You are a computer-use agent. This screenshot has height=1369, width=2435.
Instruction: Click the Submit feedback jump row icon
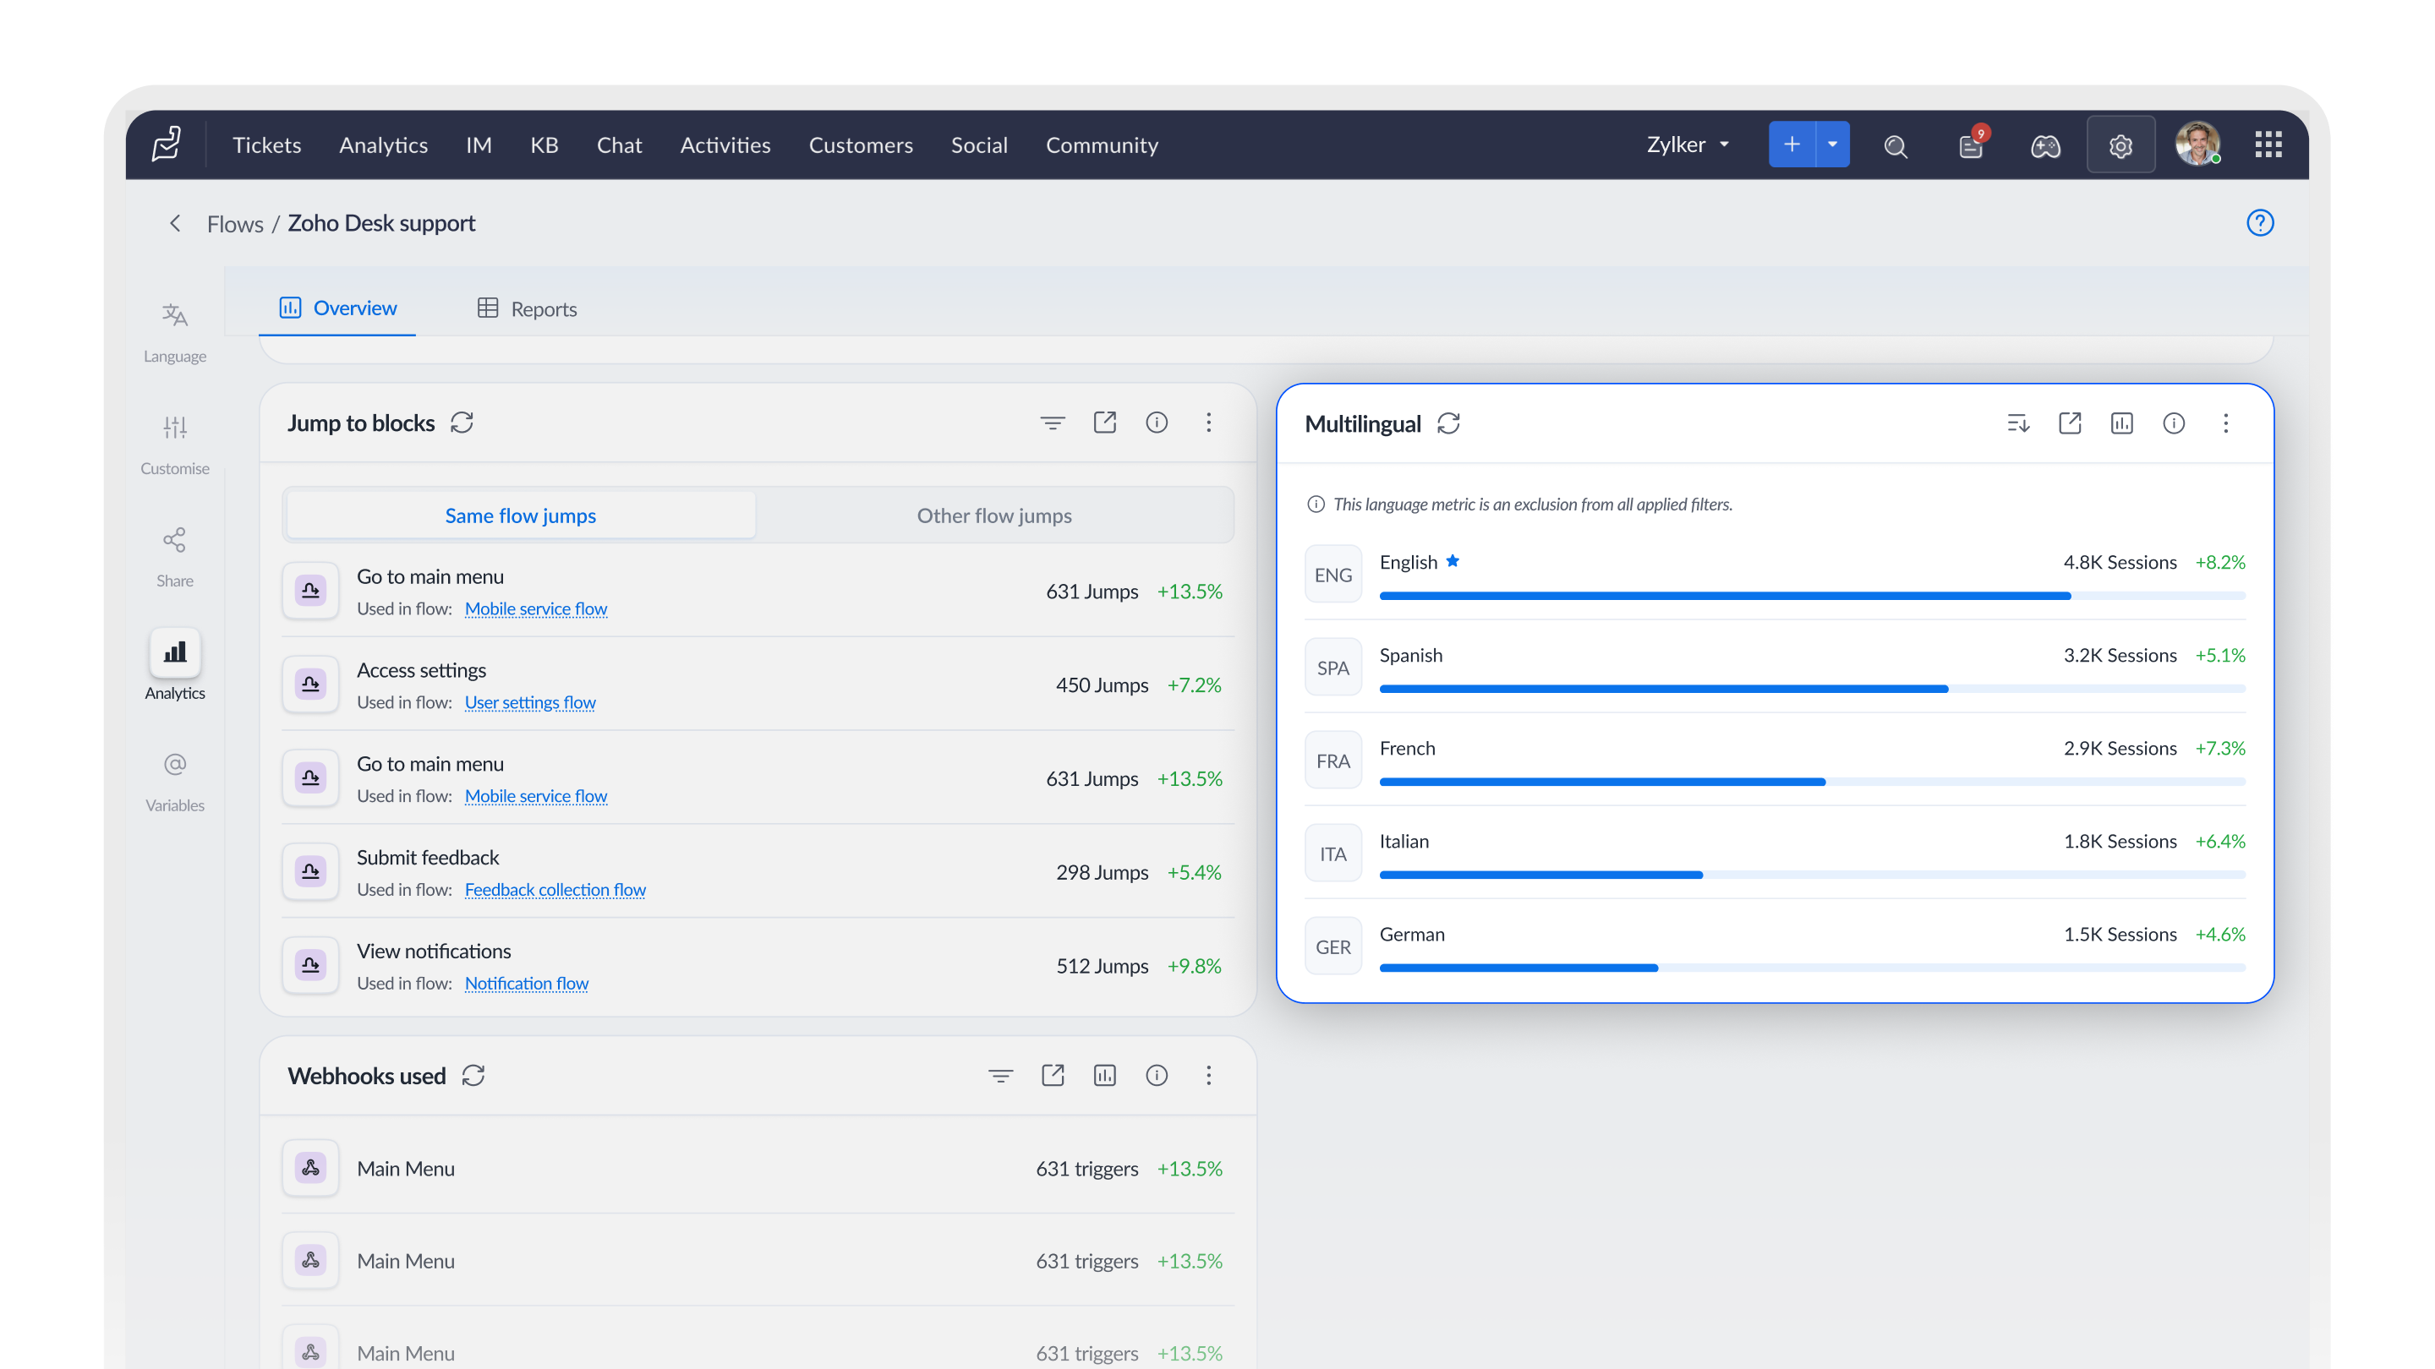tap(310, 871)
